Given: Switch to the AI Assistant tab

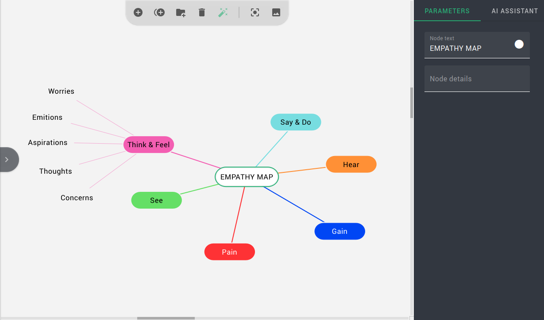Looking at the screenshot, I should pyautogui.click(x=515, y=11).
